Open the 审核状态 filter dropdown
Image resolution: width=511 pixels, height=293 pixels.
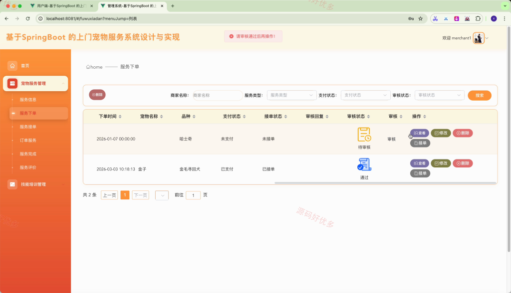click(440, 95)
